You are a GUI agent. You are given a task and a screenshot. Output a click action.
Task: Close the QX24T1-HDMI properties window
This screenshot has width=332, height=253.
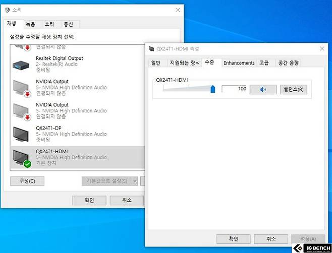point(322,49)
